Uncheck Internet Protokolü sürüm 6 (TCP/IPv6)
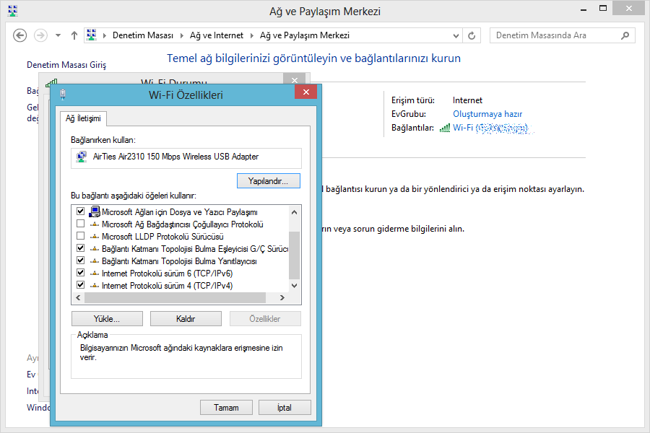Viewport: 650px width, 433px height. pos(80,273)
